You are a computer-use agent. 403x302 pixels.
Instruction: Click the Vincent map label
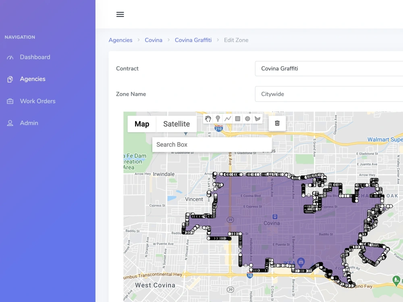(194, 199)
